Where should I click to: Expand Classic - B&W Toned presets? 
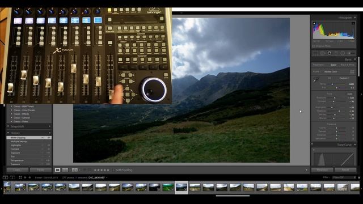11,107
